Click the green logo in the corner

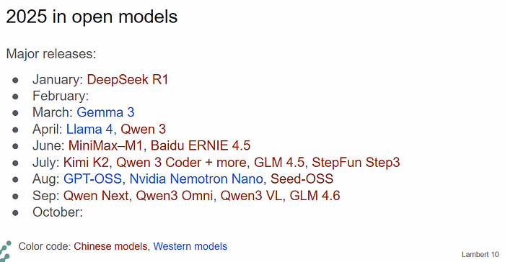click(5, 251)
